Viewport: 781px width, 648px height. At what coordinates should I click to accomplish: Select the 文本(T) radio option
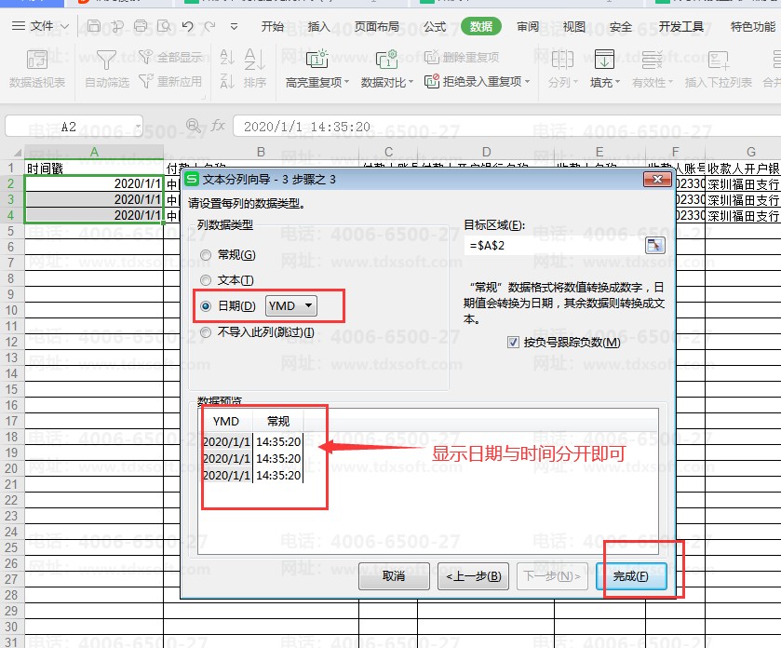(206, 280)
